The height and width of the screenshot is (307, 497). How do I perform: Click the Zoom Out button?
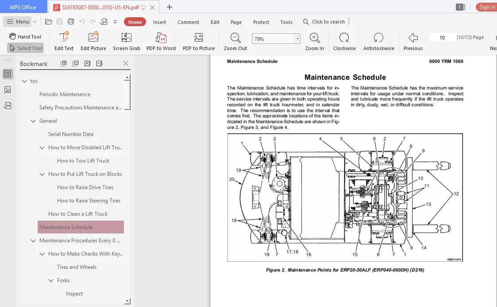pyautogui.click(x=235, y=41)
